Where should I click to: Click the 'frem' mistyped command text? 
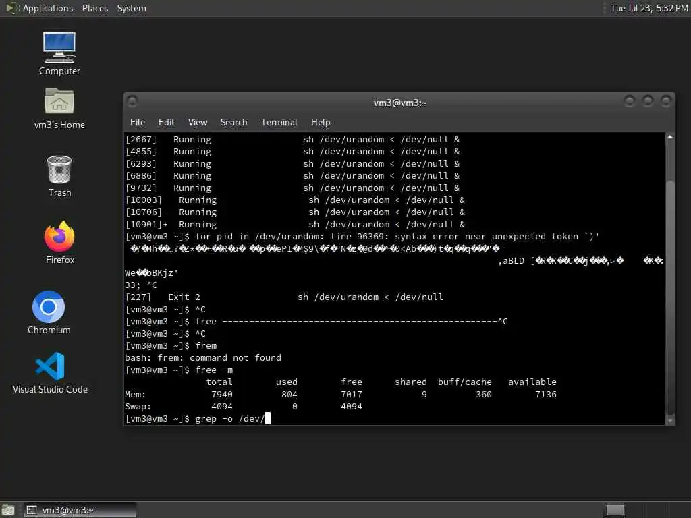click(x=206, y=346)
